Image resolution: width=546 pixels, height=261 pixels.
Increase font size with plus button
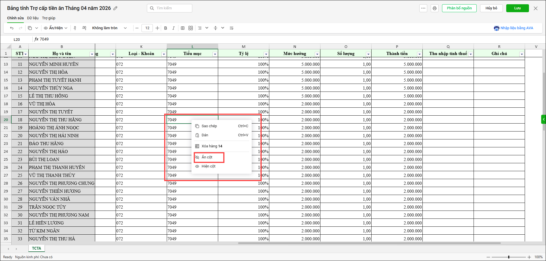click(x=157, y=28)
